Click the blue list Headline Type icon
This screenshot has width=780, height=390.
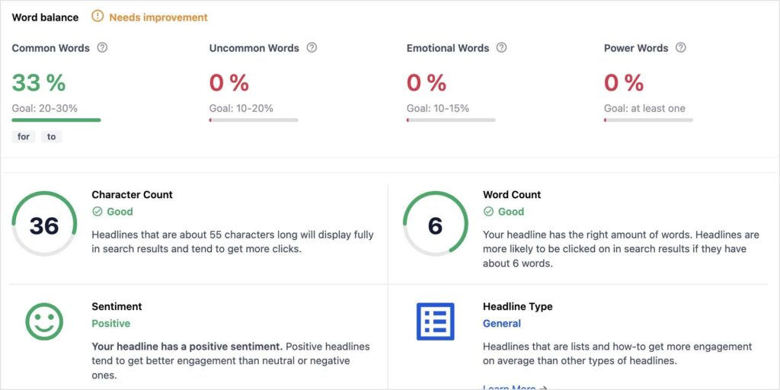pyautogui.click(x=435, y=321)
